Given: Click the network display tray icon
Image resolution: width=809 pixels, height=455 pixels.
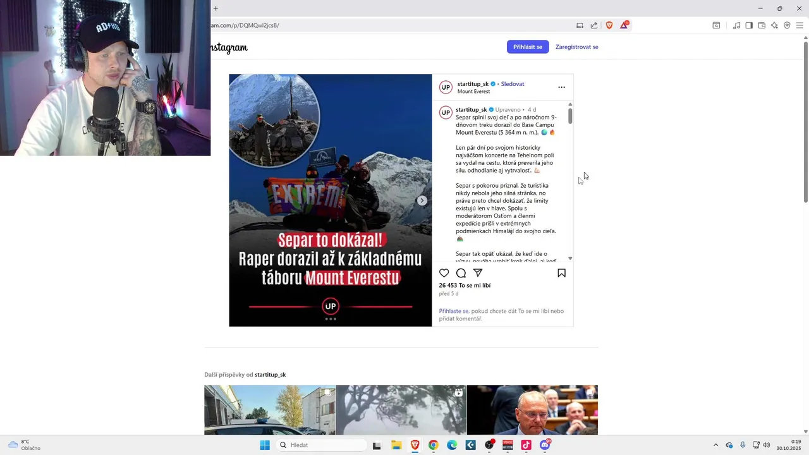Looking at the screenshot, I should (756, 445).
